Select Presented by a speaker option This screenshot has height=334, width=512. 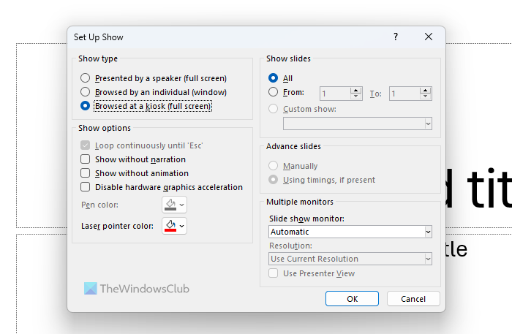pyautogui.click(x=86, y=78)
